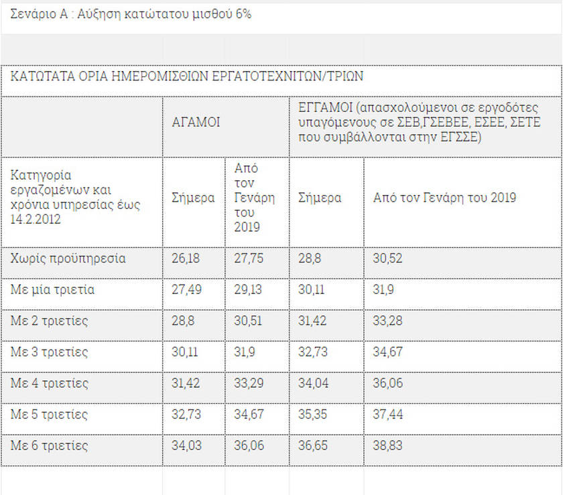
Task: Select the 'Με 2 τριετίες' row label
Action: coord(49,321)
